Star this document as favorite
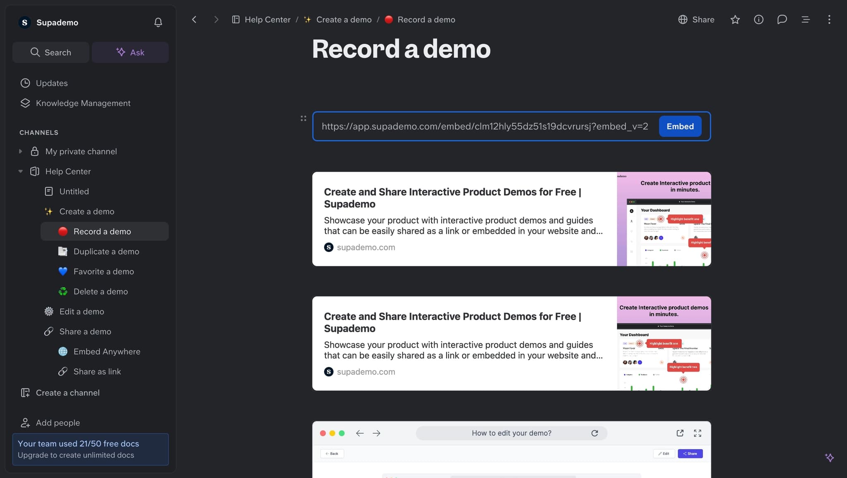Screen dimensions: 847x478 735,19
